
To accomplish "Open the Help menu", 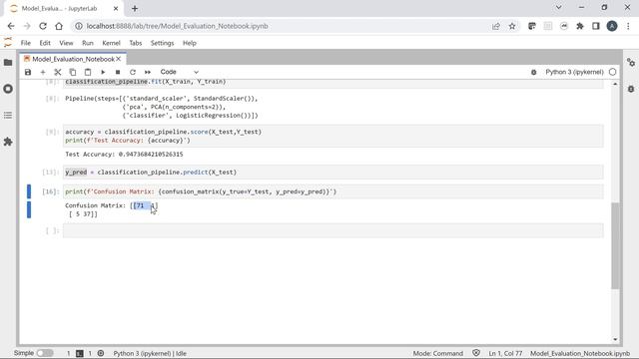I will coord(190,43).
